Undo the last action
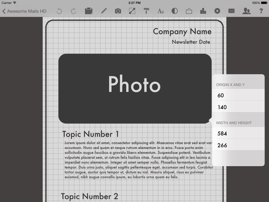 coord(59,11)
